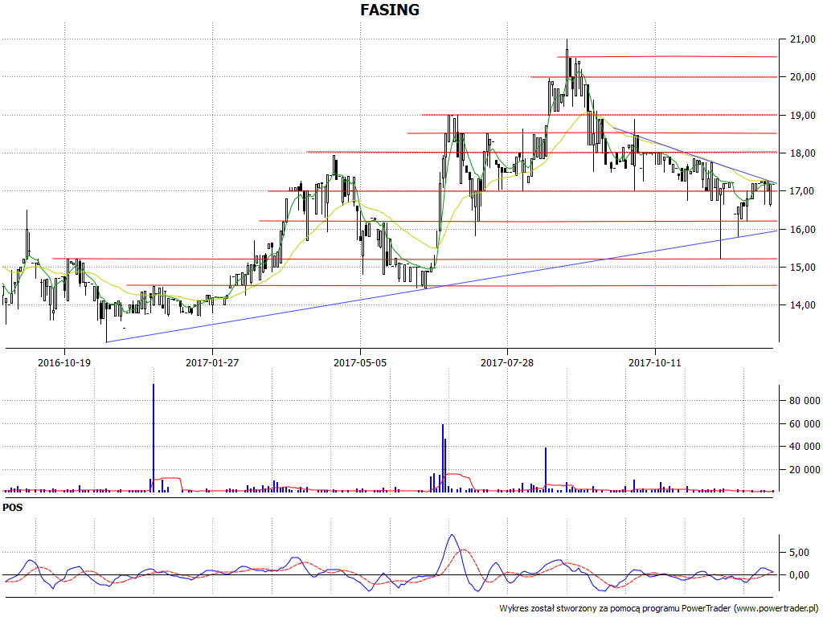The width and height of the screenshot is (823, 617).
Task: Click the highest blue POS oscillator peak
Action: pyautogui.click(x=452, y=535)
